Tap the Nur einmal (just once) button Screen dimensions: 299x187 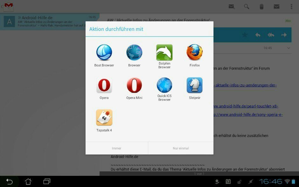pyautogui.click(x=181, y=148)
